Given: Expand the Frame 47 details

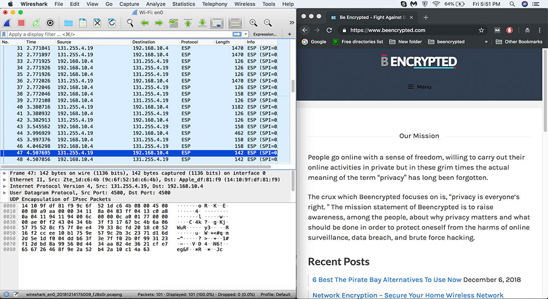Looking at the screenshot, I should (4, 173).
